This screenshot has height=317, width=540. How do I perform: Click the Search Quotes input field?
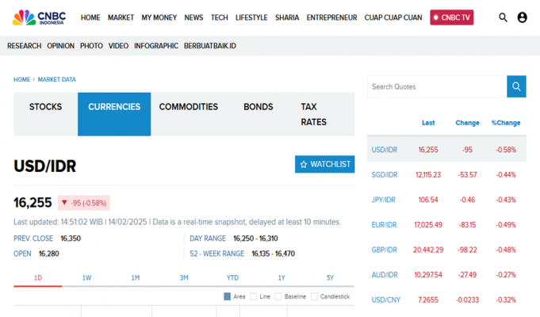tap(436, 86)
